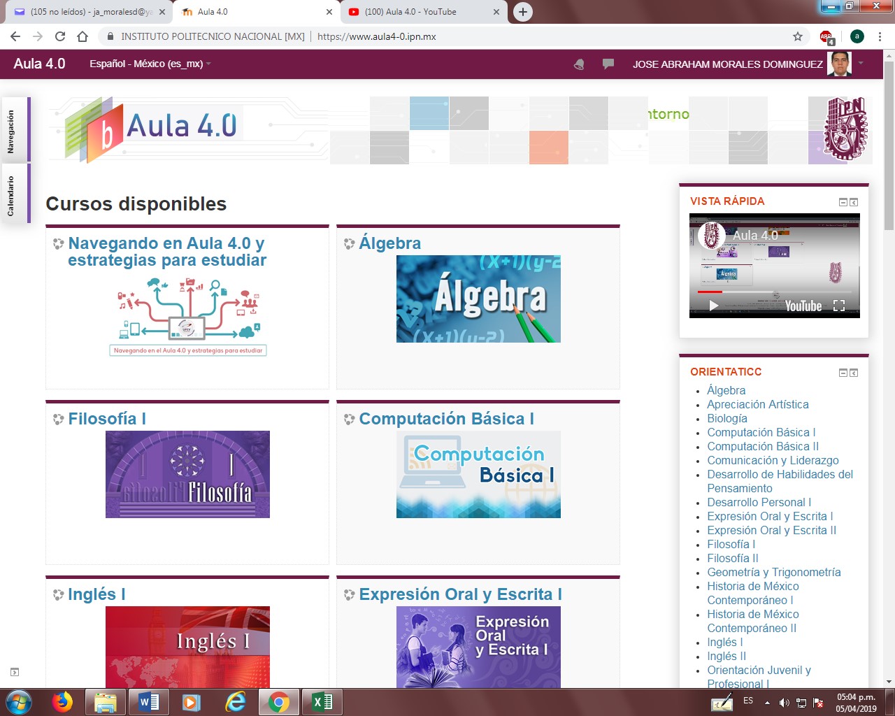Dock the ORIENTATICC block
The image size is (895, 716).
[854, 373]
